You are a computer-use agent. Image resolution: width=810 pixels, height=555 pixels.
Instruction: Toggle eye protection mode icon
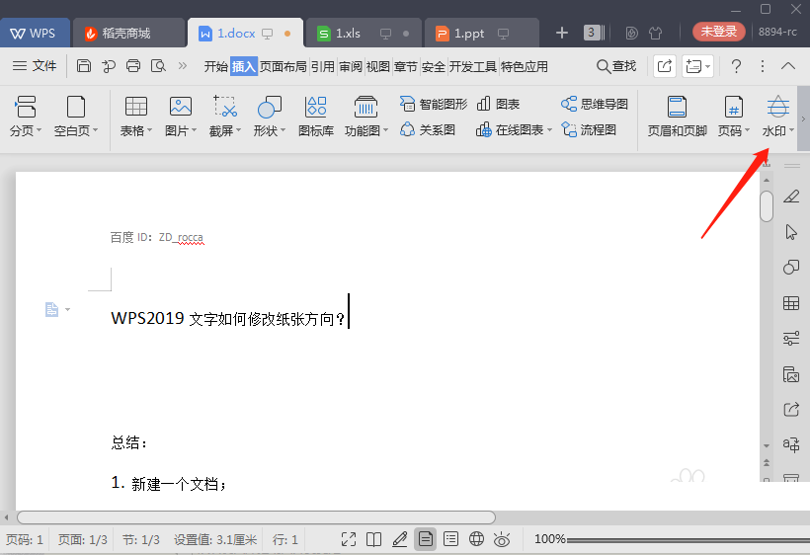(x=502, y=539)
